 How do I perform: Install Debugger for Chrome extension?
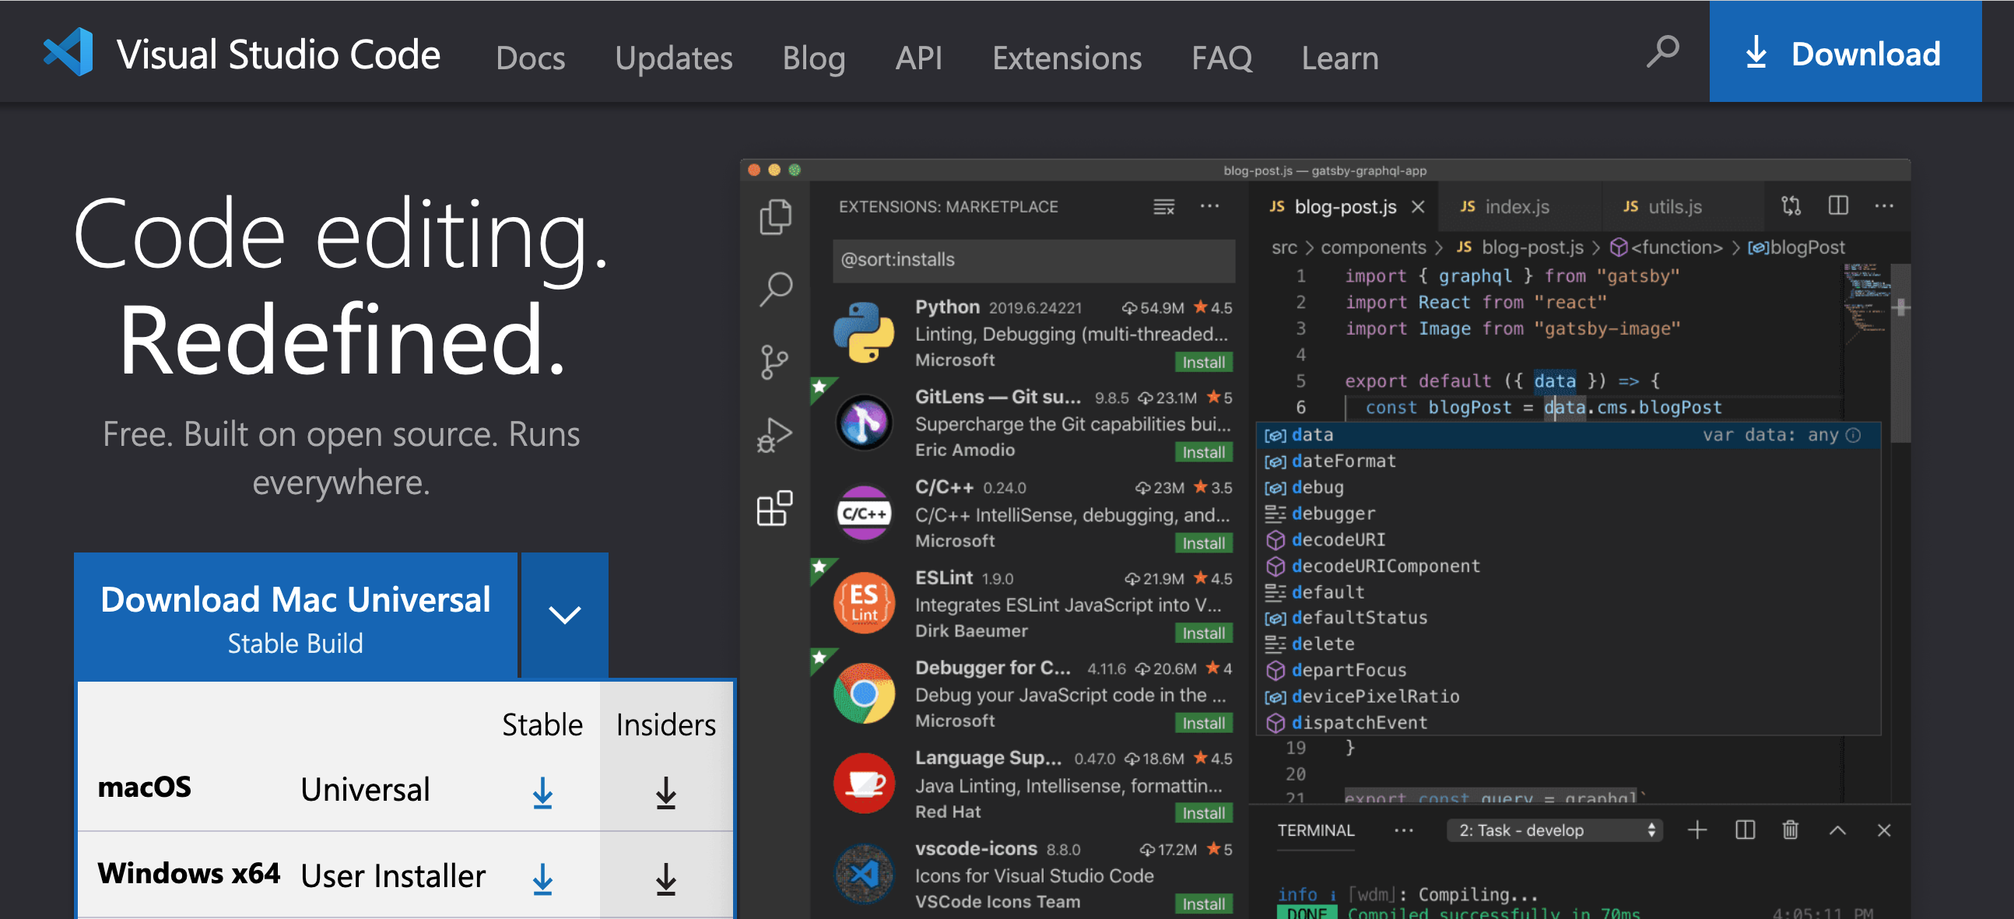tap(1203, 723)
